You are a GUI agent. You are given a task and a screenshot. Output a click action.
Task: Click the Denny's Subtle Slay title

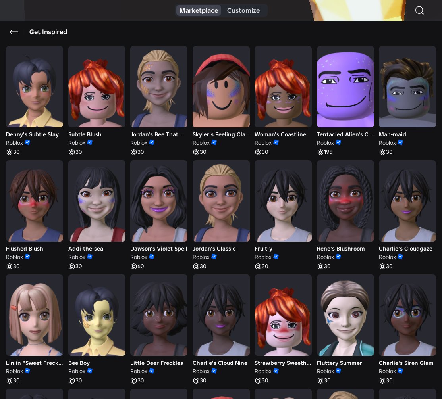(33, 134)
